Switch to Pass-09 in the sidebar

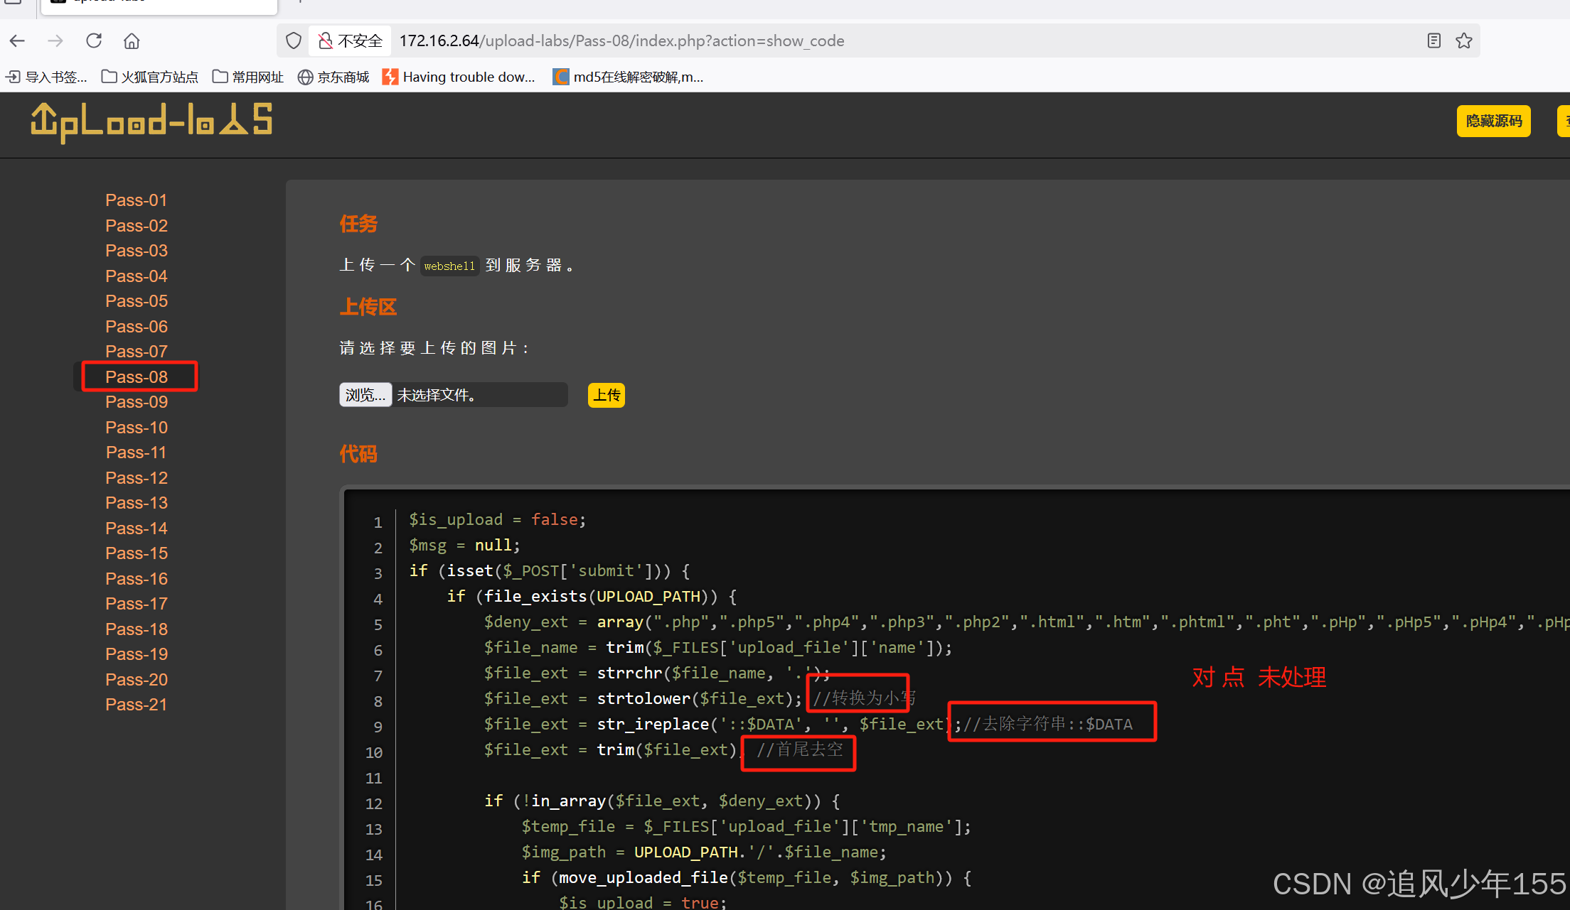coord(137,402)
